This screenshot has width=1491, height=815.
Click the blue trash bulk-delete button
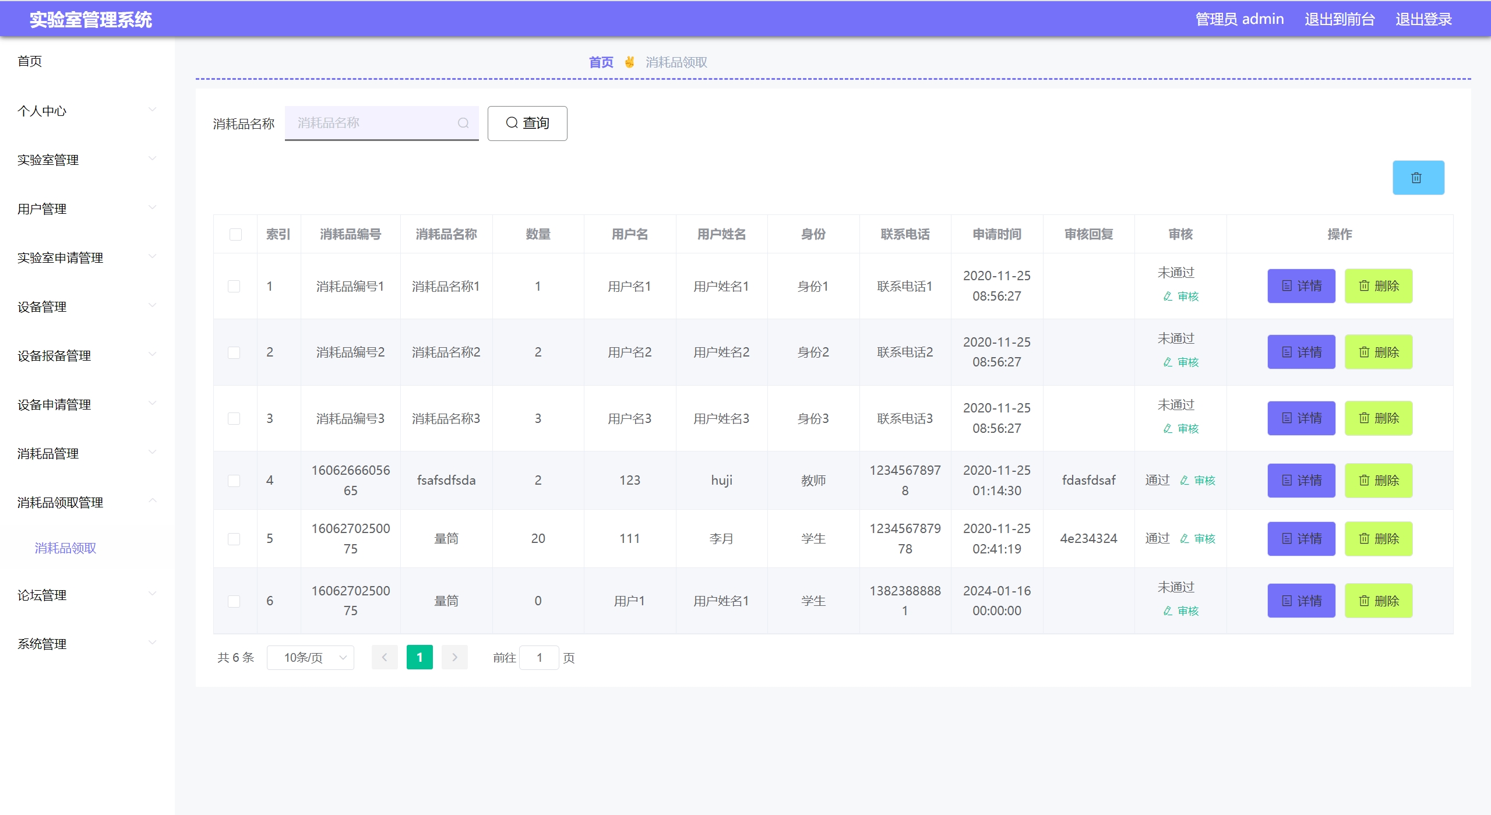click(x=1418, y=178)
